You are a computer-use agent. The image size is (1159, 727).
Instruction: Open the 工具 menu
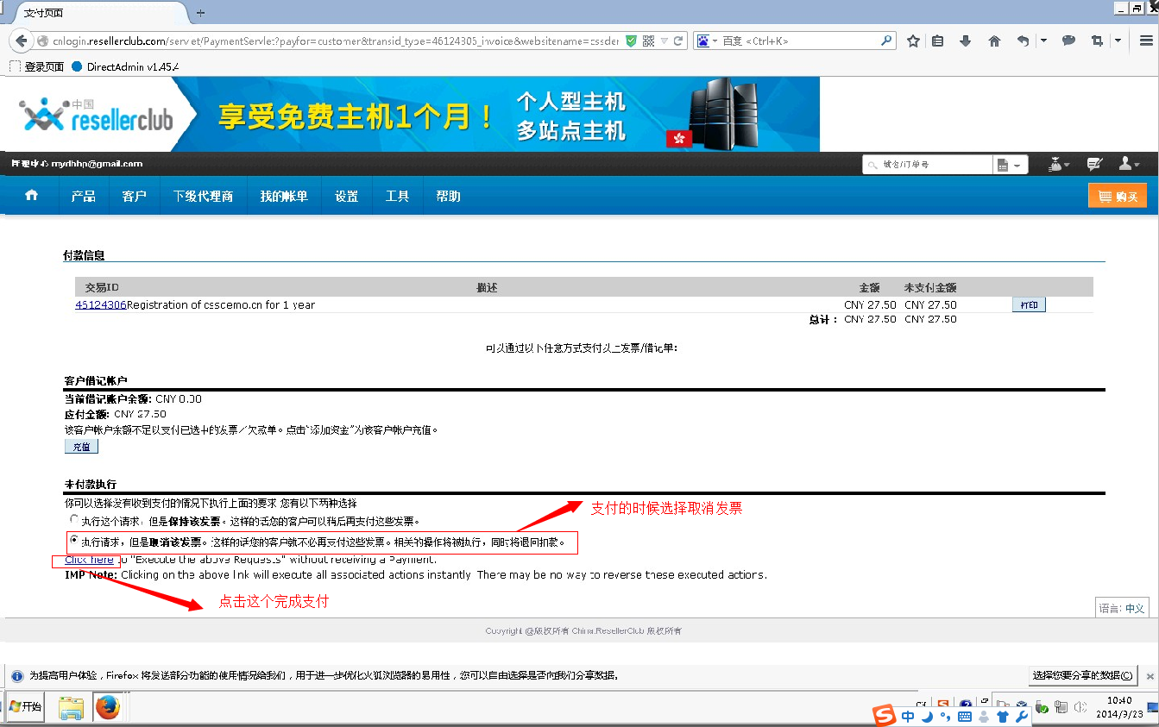(397, 196)
